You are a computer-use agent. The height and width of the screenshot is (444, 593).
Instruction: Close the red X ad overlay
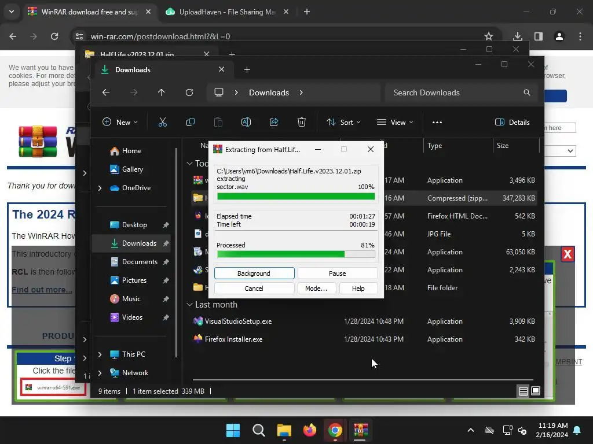[x=568, y=254]
